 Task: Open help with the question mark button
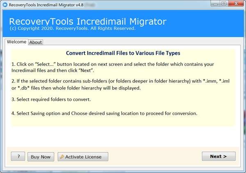18,157
